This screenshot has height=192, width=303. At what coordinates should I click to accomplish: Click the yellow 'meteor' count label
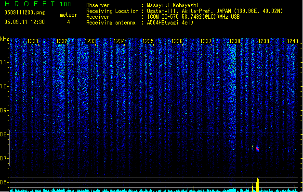[68, 15]
